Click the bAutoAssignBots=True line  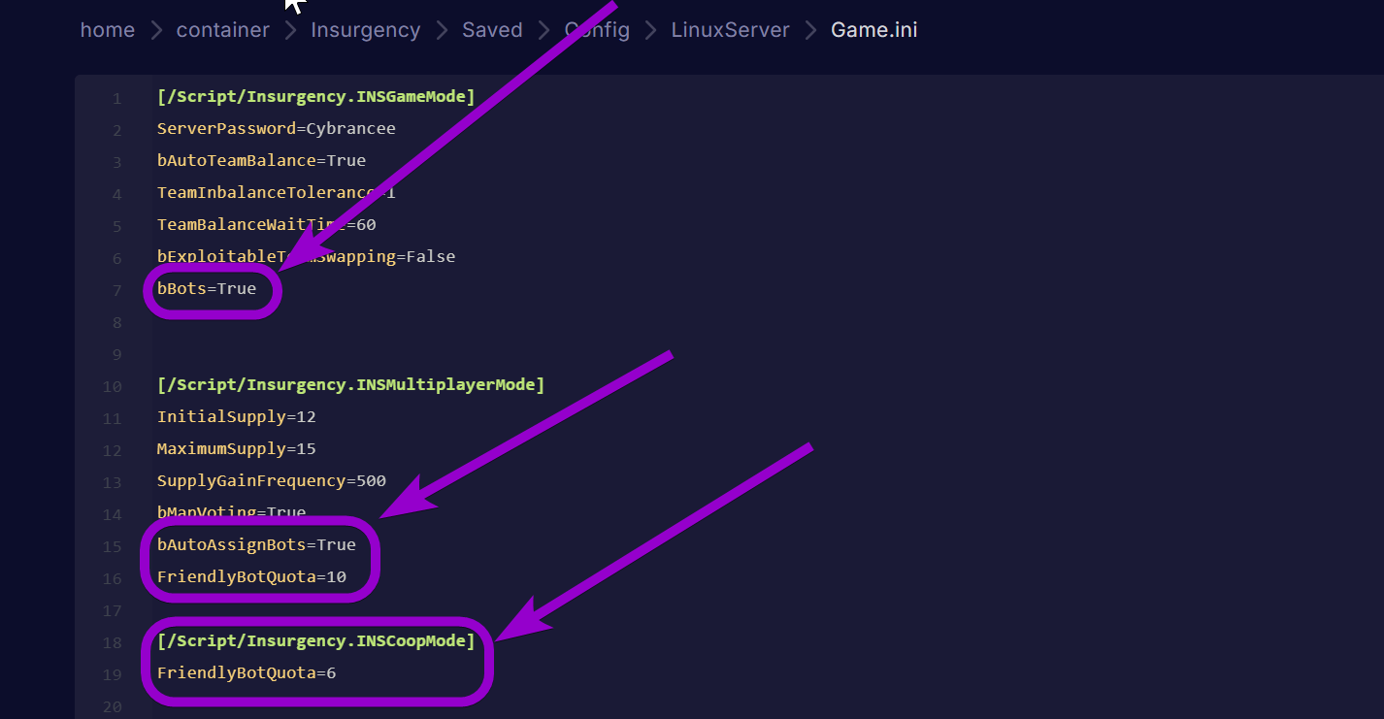[256, 544]
